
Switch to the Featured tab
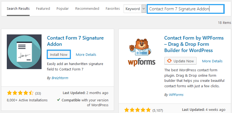tap(43, 9)
